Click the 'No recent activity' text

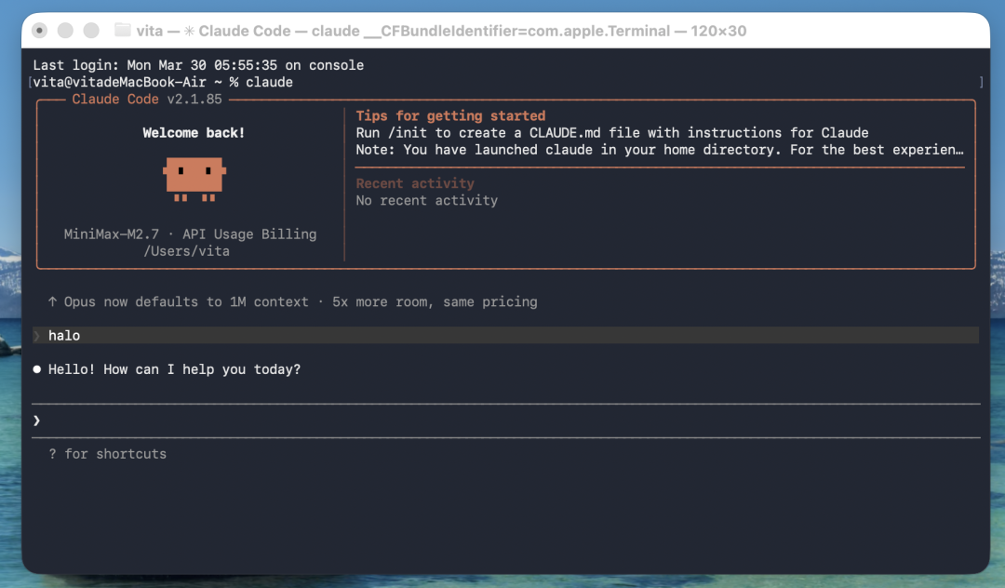427,200
